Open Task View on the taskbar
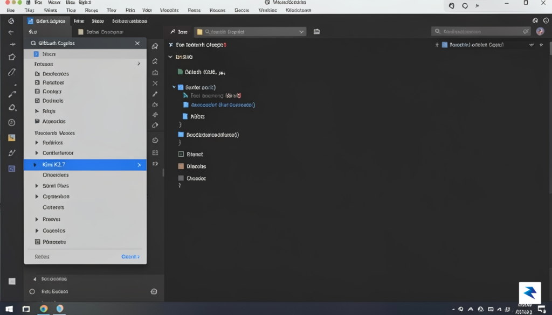Image resolution: width=552 pixels, height=315 pixels. pos(26,309)
